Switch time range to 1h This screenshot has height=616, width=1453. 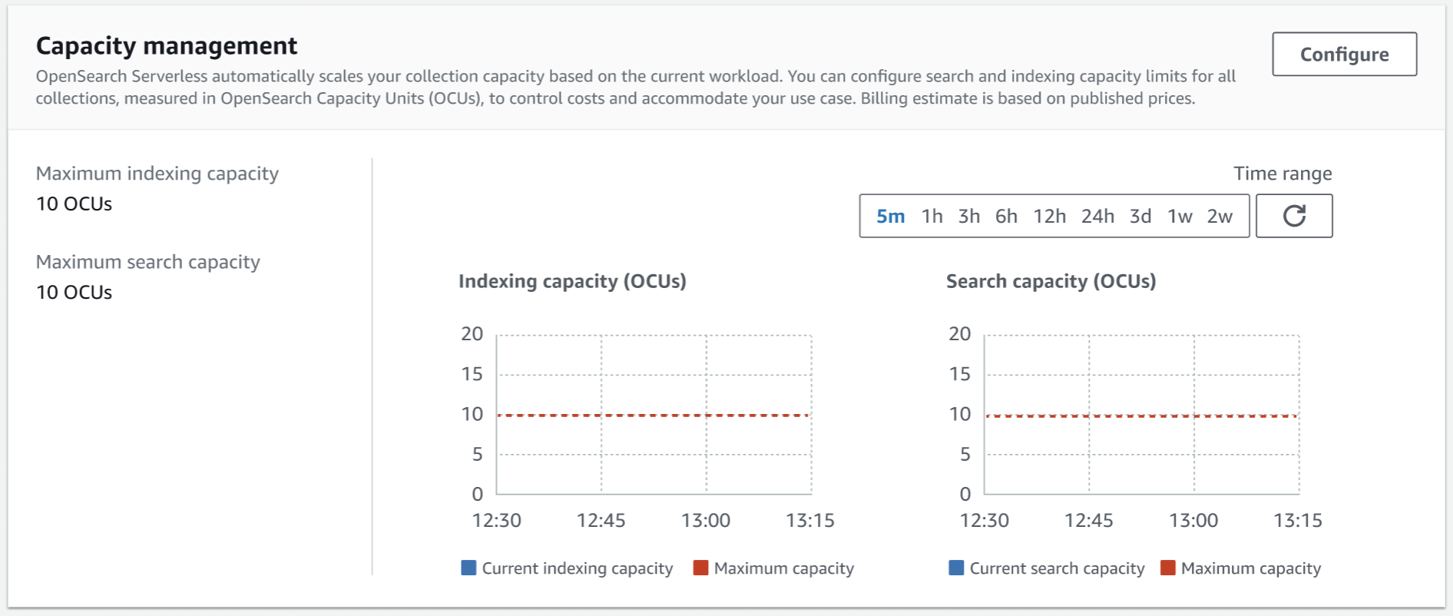pyautogui.click(x=932, y=217)
